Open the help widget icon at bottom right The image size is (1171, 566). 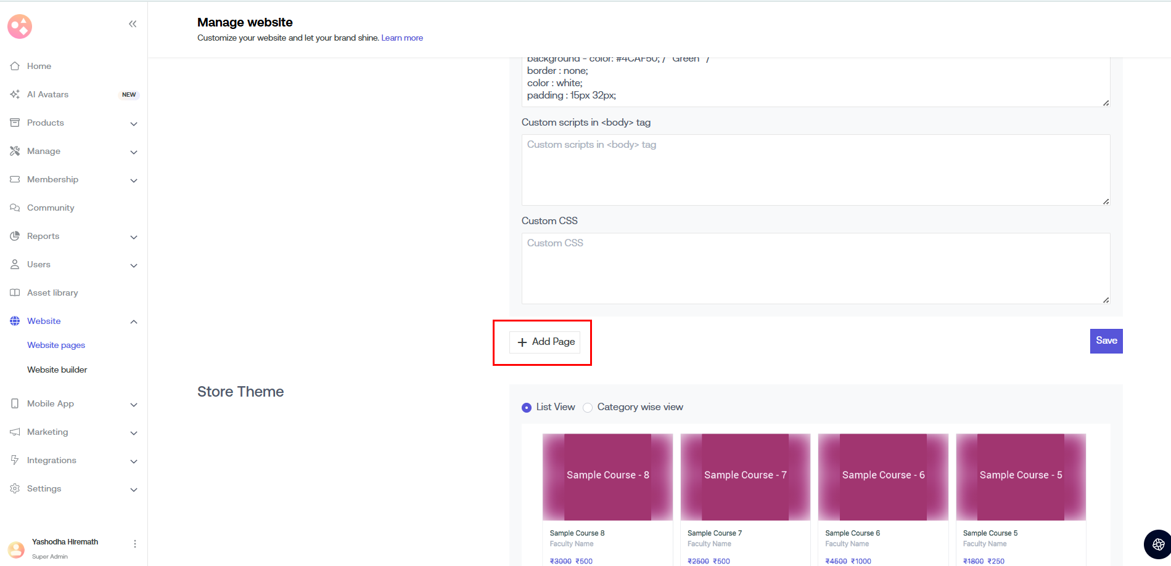(x=1157, y=544)
